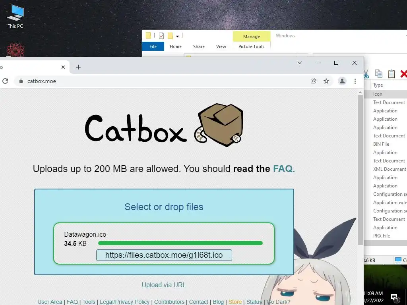Open the Contributors footer link

(x=169, y=302)
